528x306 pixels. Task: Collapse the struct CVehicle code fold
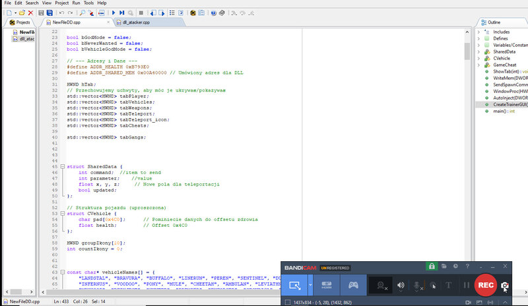63,214
